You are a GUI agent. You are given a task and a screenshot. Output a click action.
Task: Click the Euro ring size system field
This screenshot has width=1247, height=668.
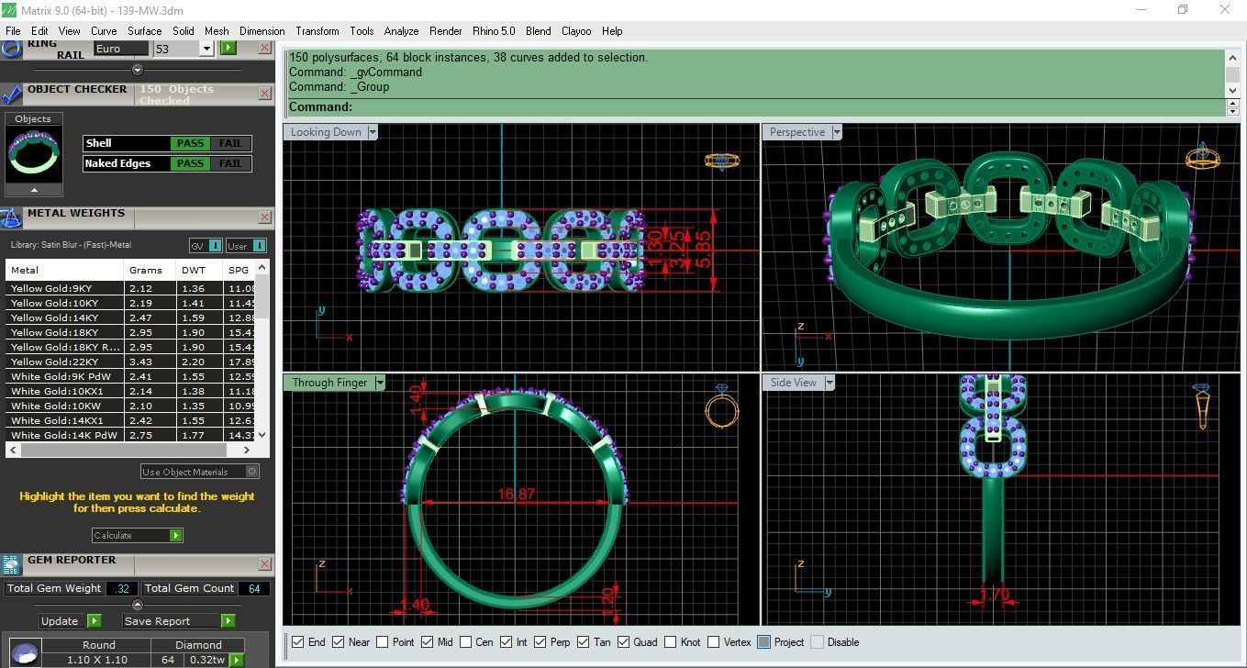coord(120,49)
